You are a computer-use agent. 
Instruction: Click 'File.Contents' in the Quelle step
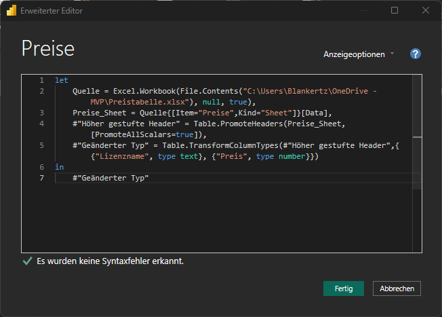pyautogui.click(x=209, y=91)
